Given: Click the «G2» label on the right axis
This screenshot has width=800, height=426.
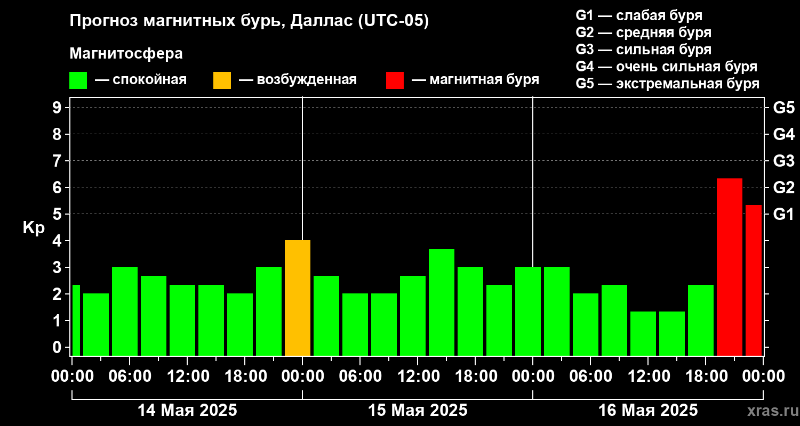Looking at the screenshot, I should tap(783, 187).
